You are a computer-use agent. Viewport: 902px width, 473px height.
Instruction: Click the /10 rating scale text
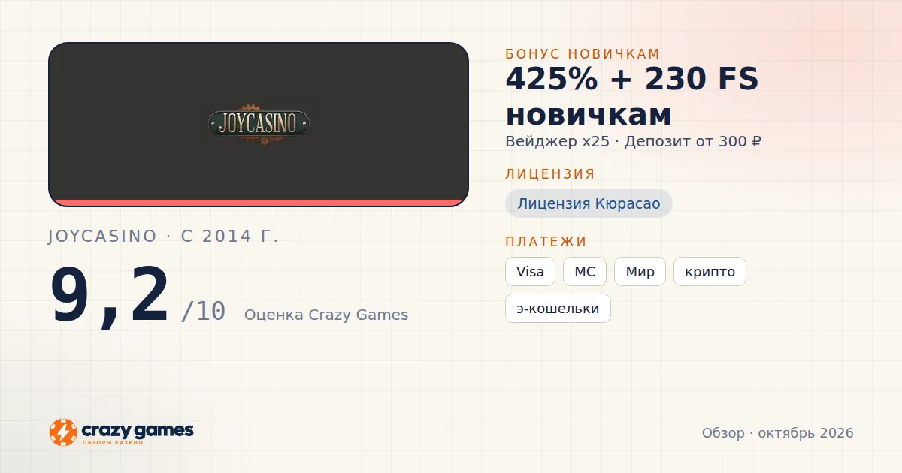pos(203,311)
